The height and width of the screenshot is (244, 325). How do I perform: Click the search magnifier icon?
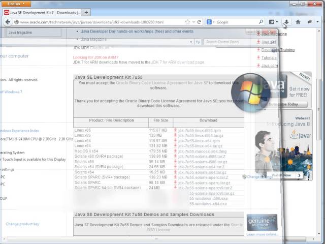point(261,22)
